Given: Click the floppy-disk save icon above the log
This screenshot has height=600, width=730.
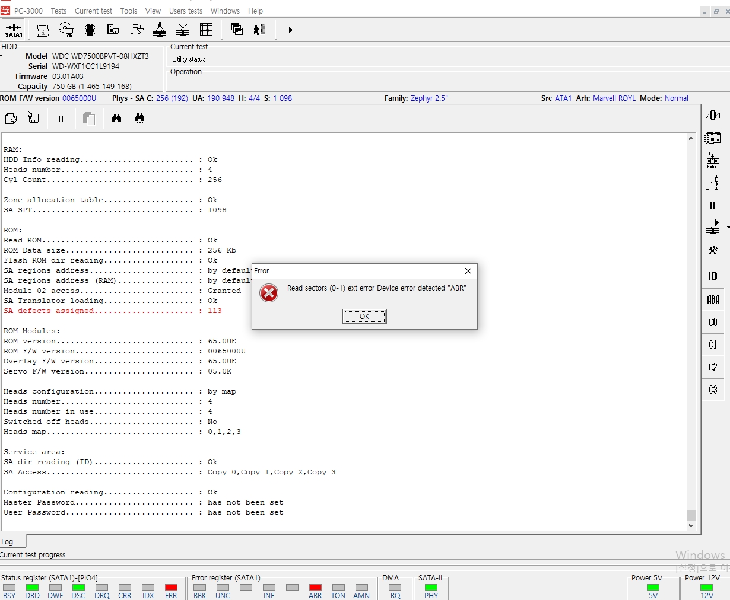Looking at the screenshot, I should (x=33, y=119).
